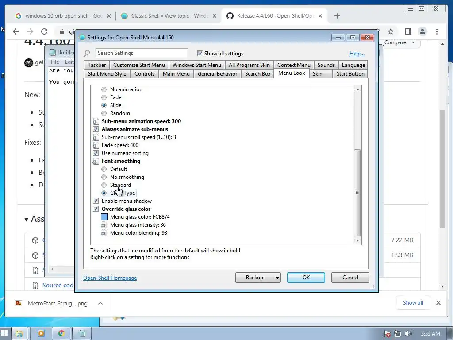
Task: Collapse the Assets section triangle
Action: [x=27, y=220]
